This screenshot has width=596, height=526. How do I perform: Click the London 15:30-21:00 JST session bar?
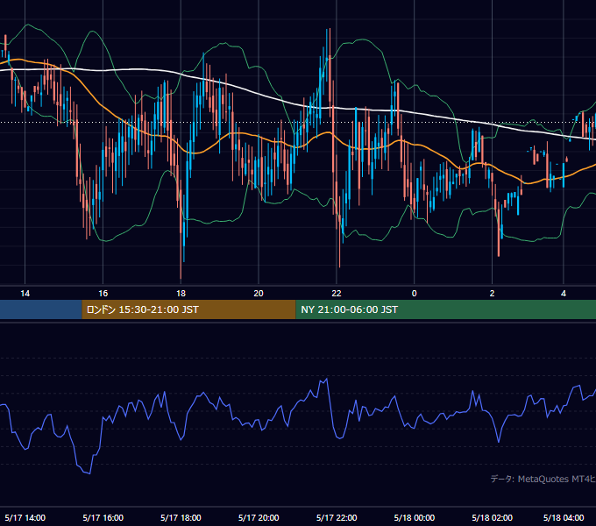coord(188,309)
